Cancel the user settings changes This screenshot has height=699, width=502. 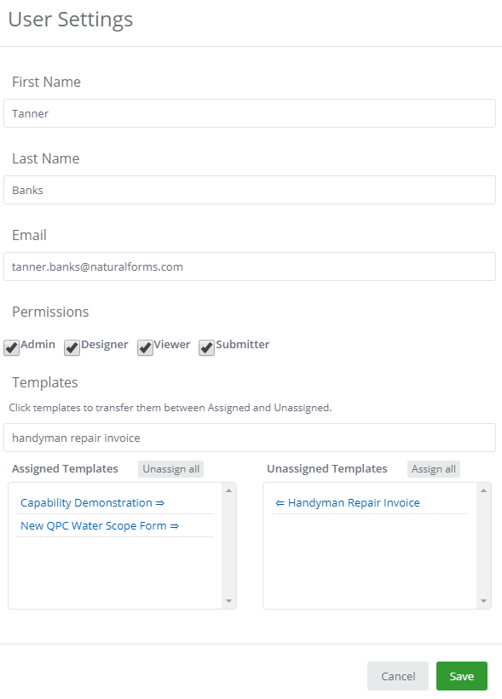coord(398,676)
